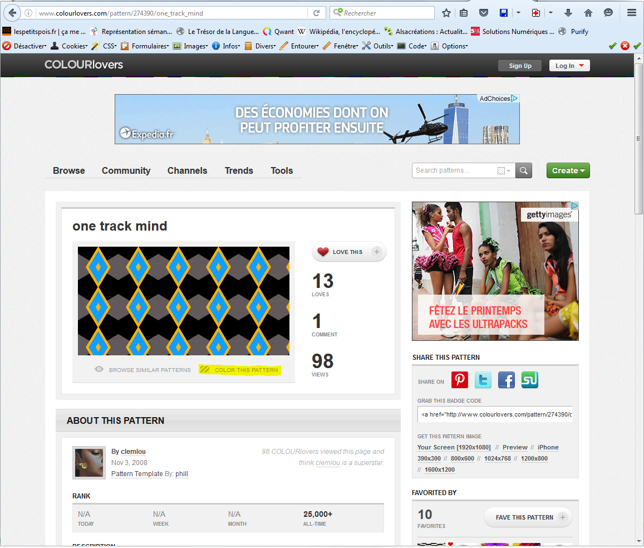Click the one track mind pattern image

[184, 301]
